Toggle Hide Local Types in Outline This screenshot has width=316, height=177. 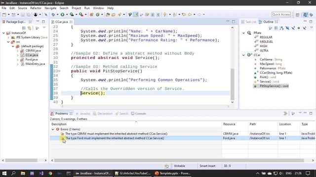pyautogui.click(x=305, y=28)
